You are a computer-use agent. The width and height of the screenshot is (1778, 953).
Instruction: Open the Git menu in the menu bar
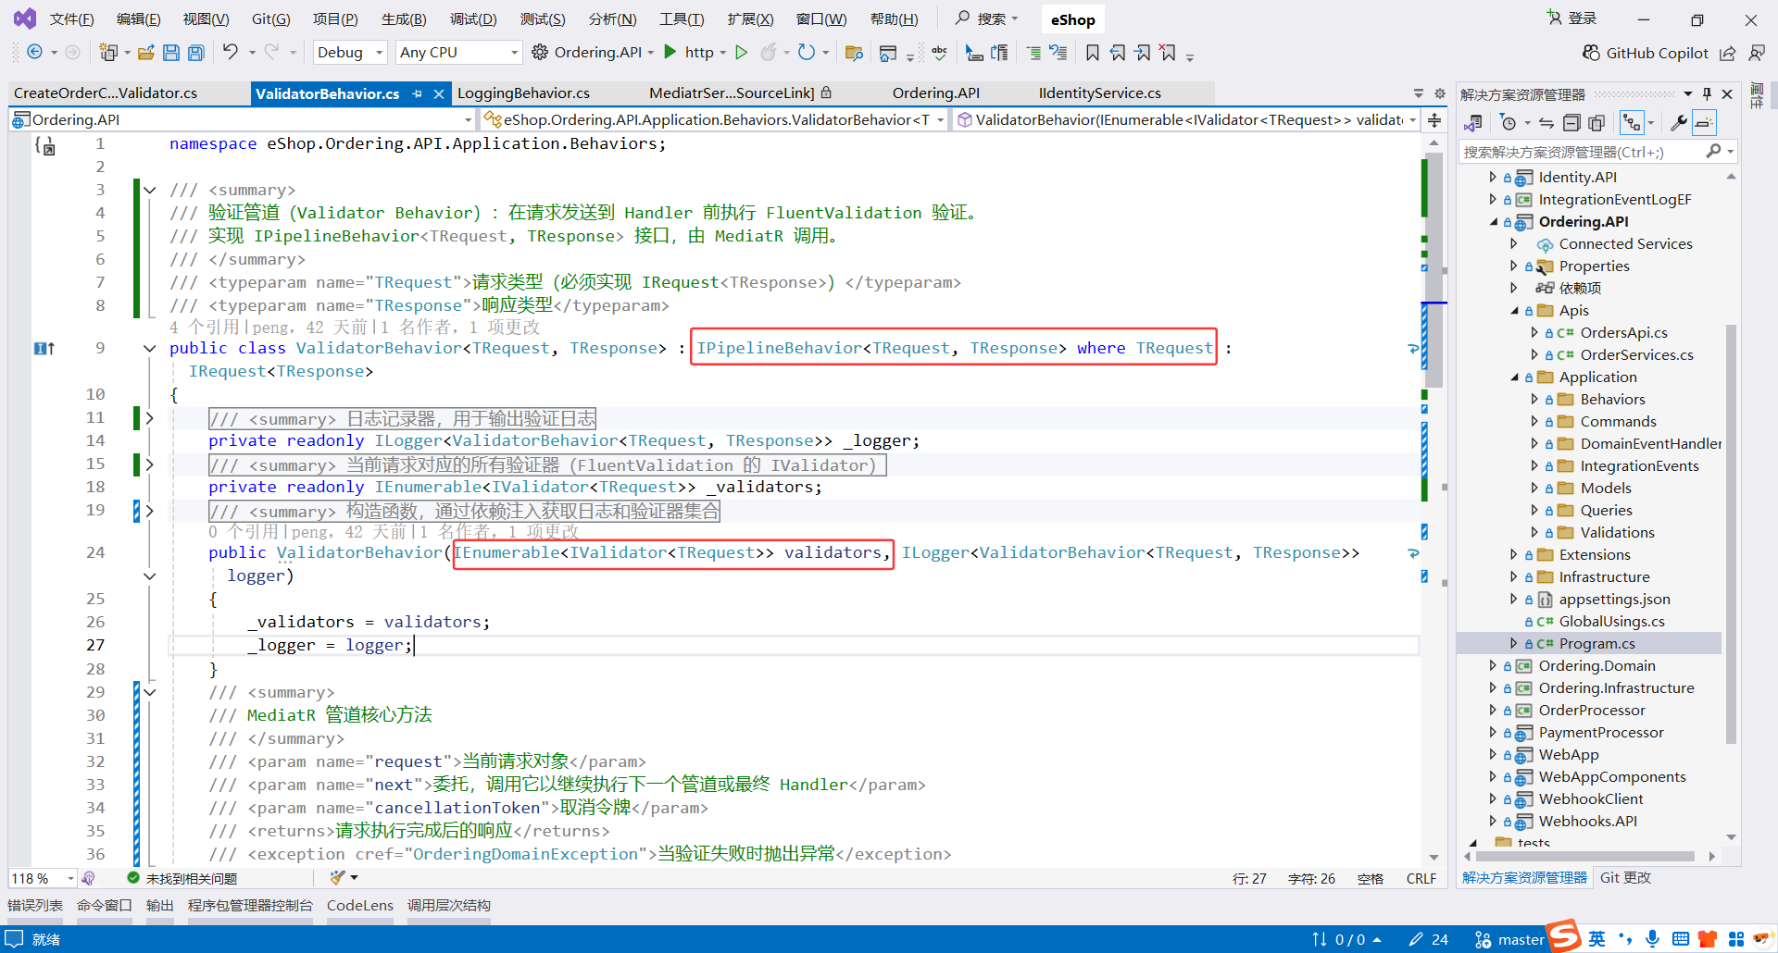pyautogui.click(x=270, y=19)
